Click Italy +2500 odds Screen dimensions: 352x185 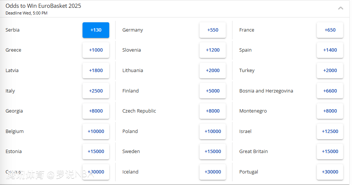pos(96,91)
